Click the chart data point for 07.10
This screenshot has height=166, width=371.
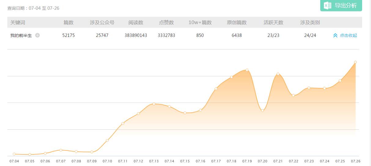pos(107,140)
